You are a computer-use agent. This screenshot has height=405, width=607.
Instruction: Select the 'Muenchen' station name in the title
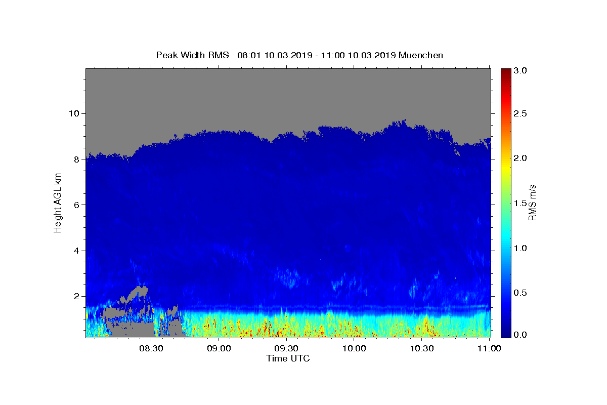coord(421,55)
